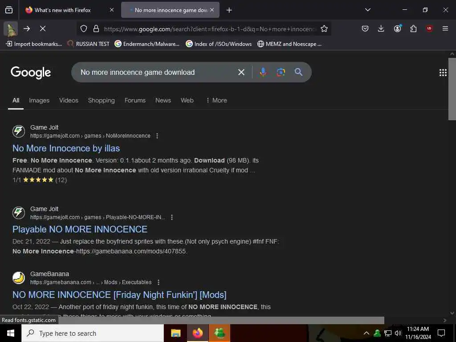The height and width of the screenshot is (342, 456).
Task: Open the extensions puzzle icon
Action: pos(413,28)
